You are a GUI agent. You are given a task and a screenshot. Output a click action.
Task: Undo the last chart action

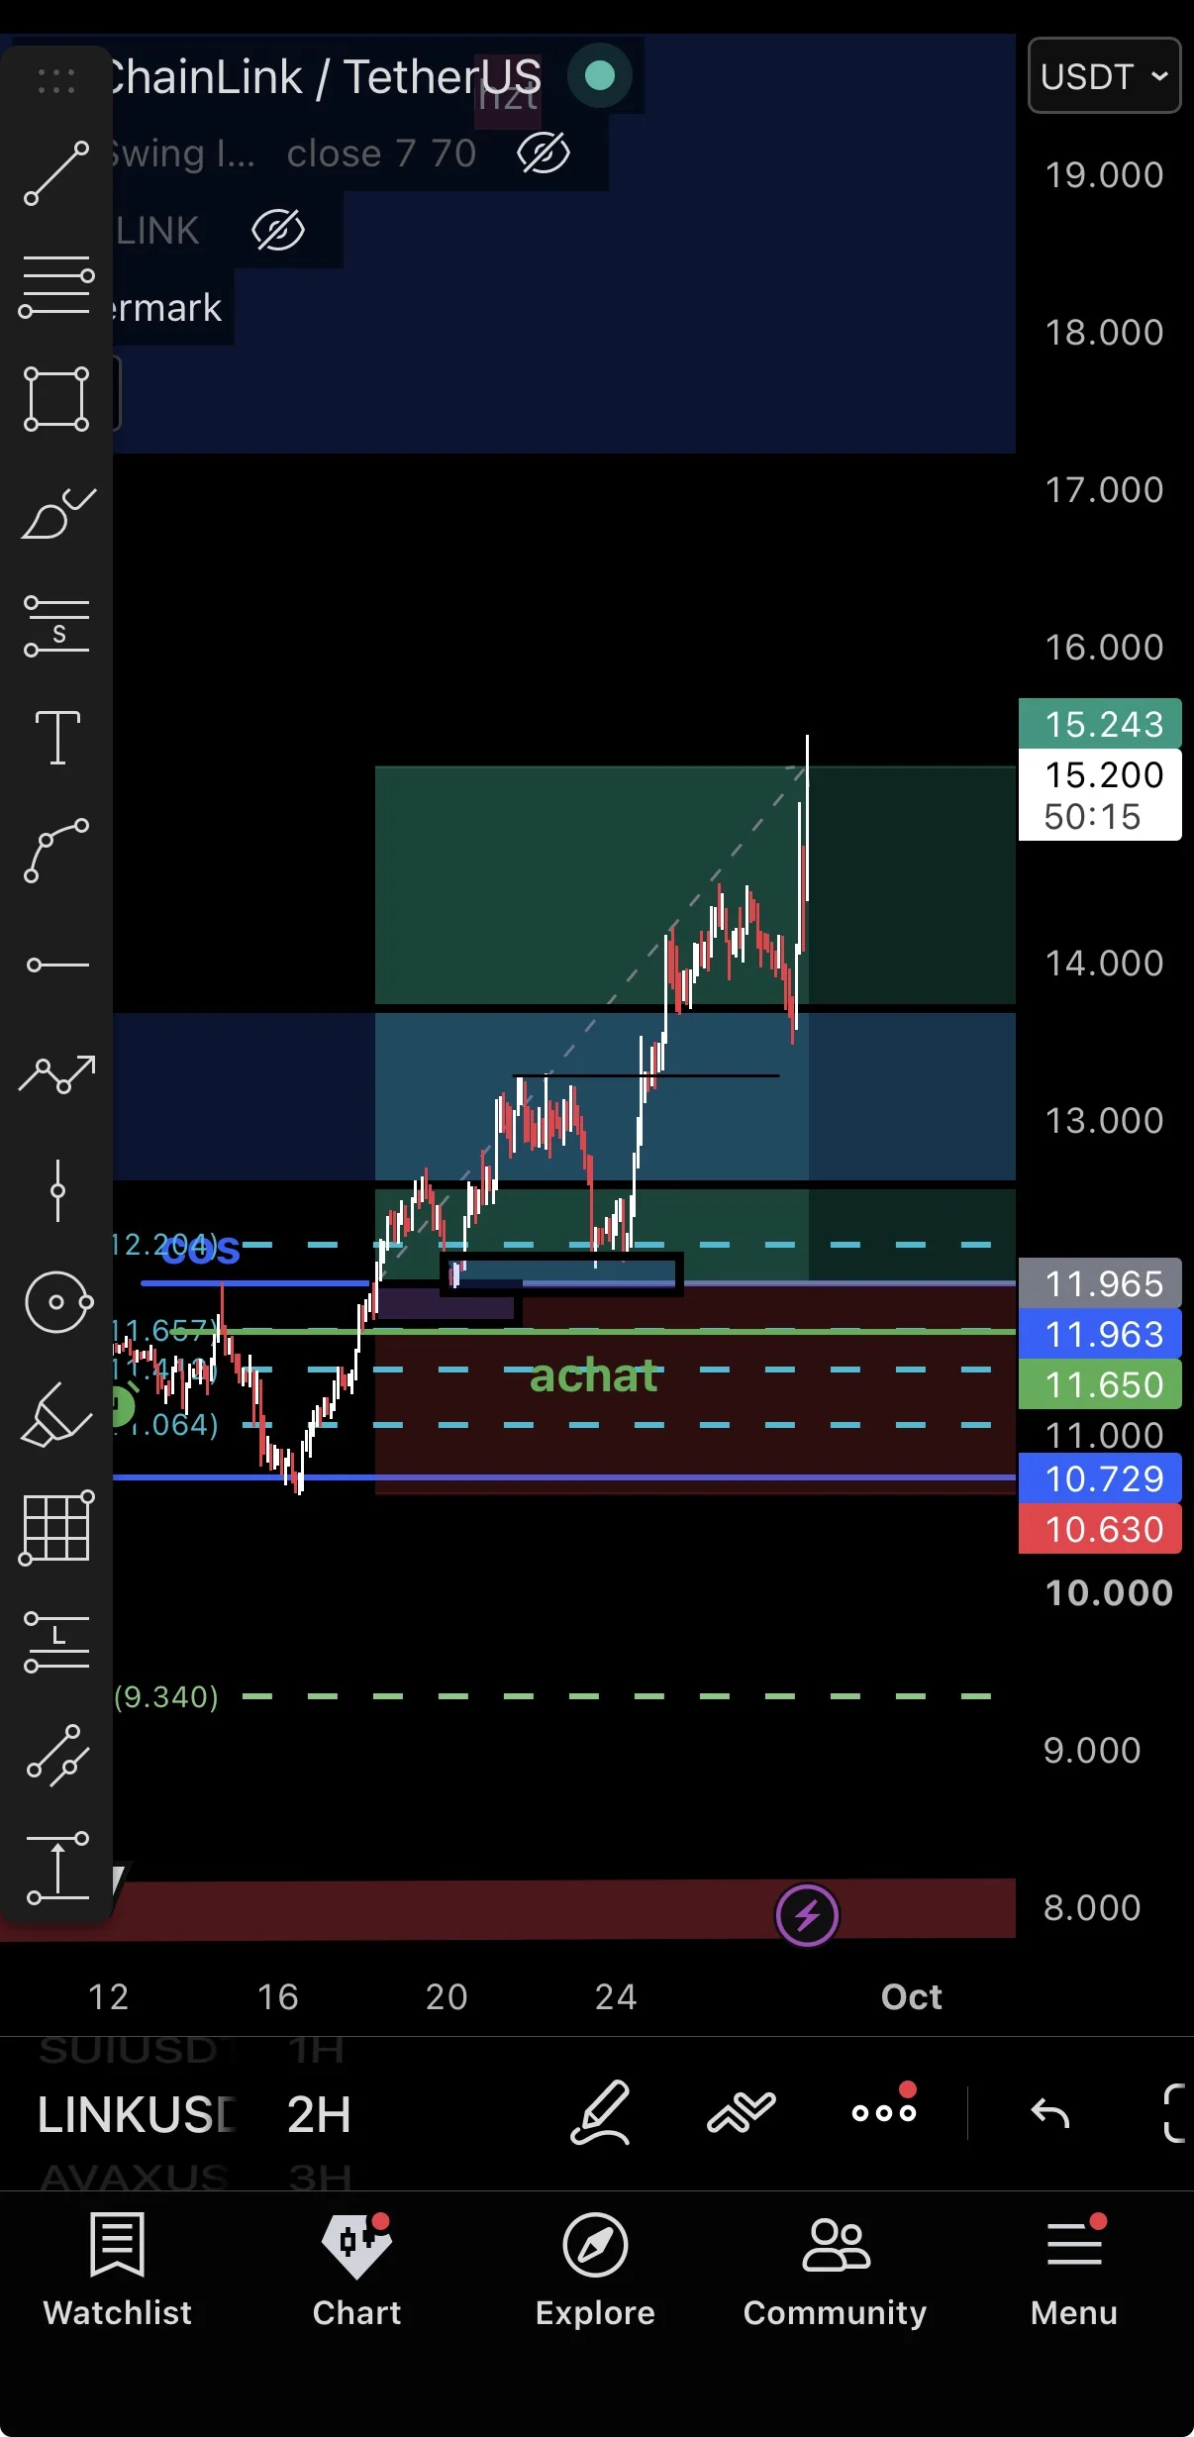tap(1049, 2112)
